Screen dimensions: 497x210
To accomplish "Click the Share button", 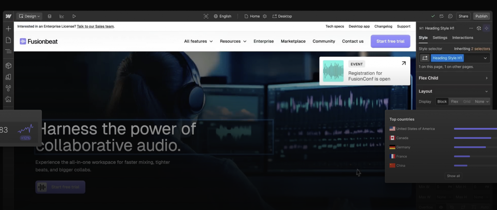I will coord(463,16).
